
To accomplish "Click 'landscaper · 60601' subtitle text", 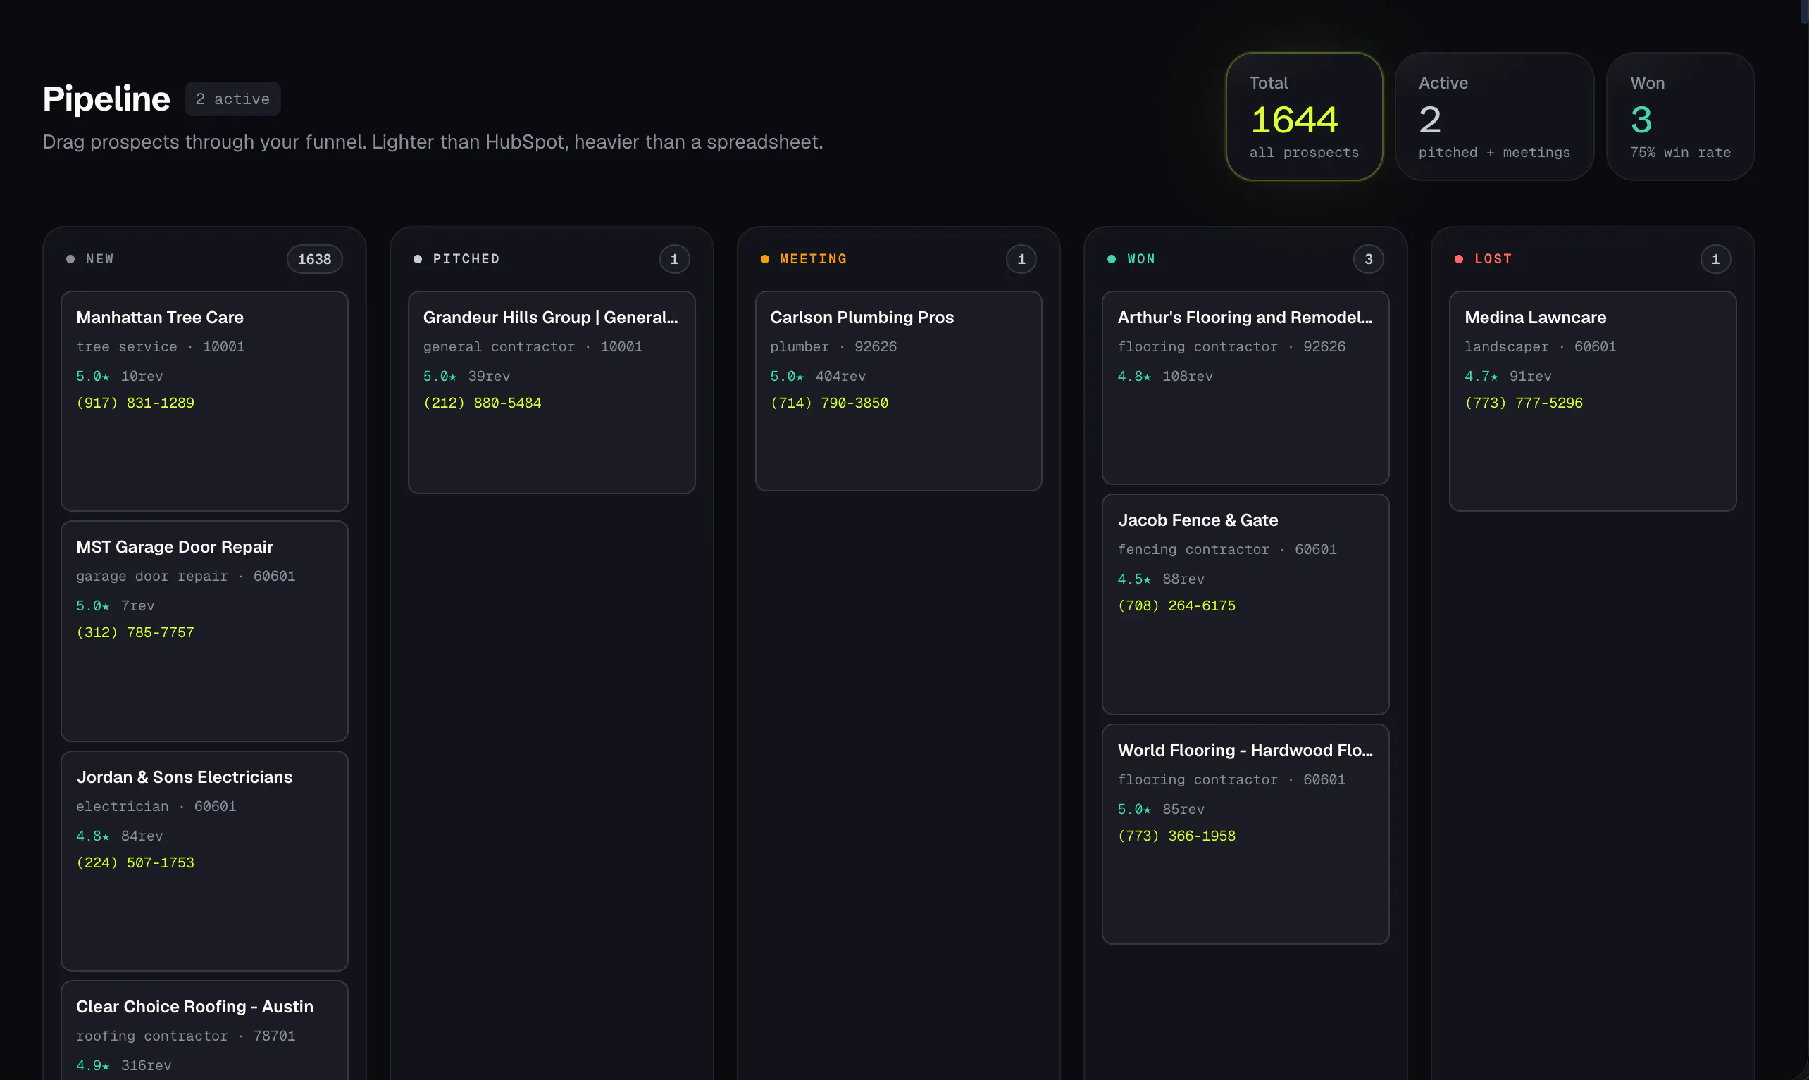I will tap(1541, 347).
